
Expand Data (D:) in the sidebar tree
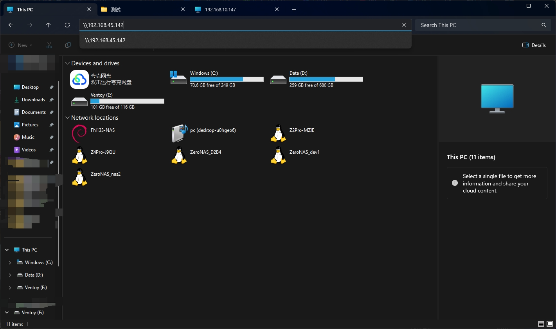[x=10, y=275]
